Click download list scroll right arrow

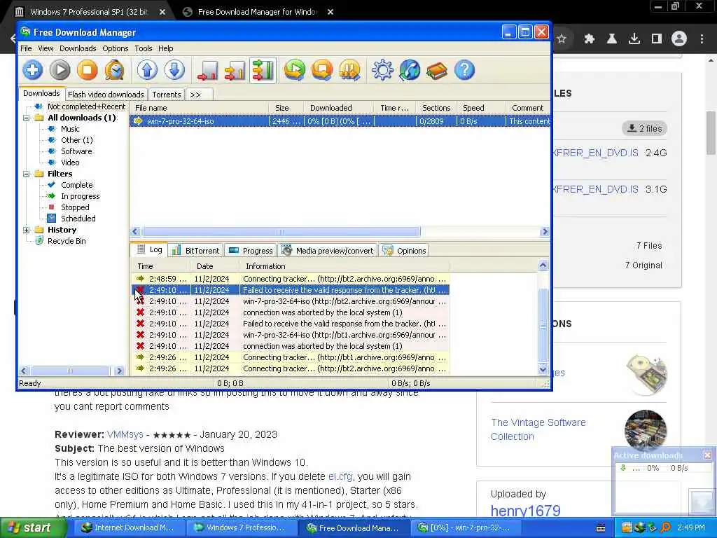[x=544, y=231]
